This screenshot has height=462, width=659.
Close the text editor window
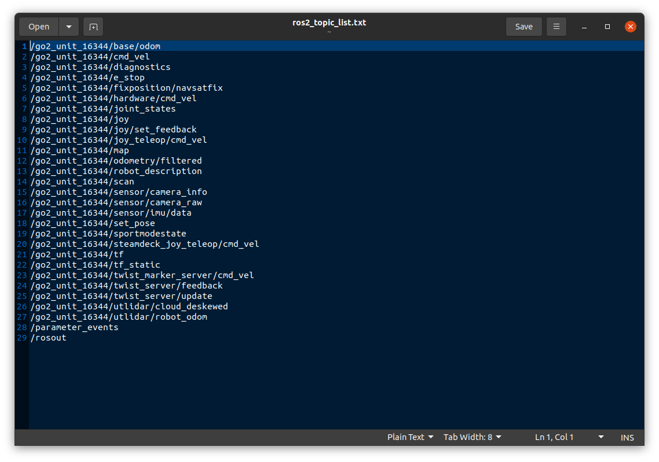pyautogui.click(x=631, y=27)
